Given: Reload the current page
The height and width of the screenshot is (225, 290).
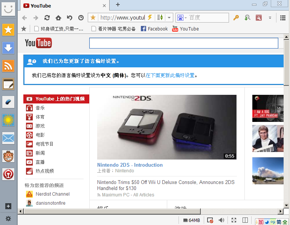Looking at the screenshot, I should pyautogui.click(x=47, y=18).
